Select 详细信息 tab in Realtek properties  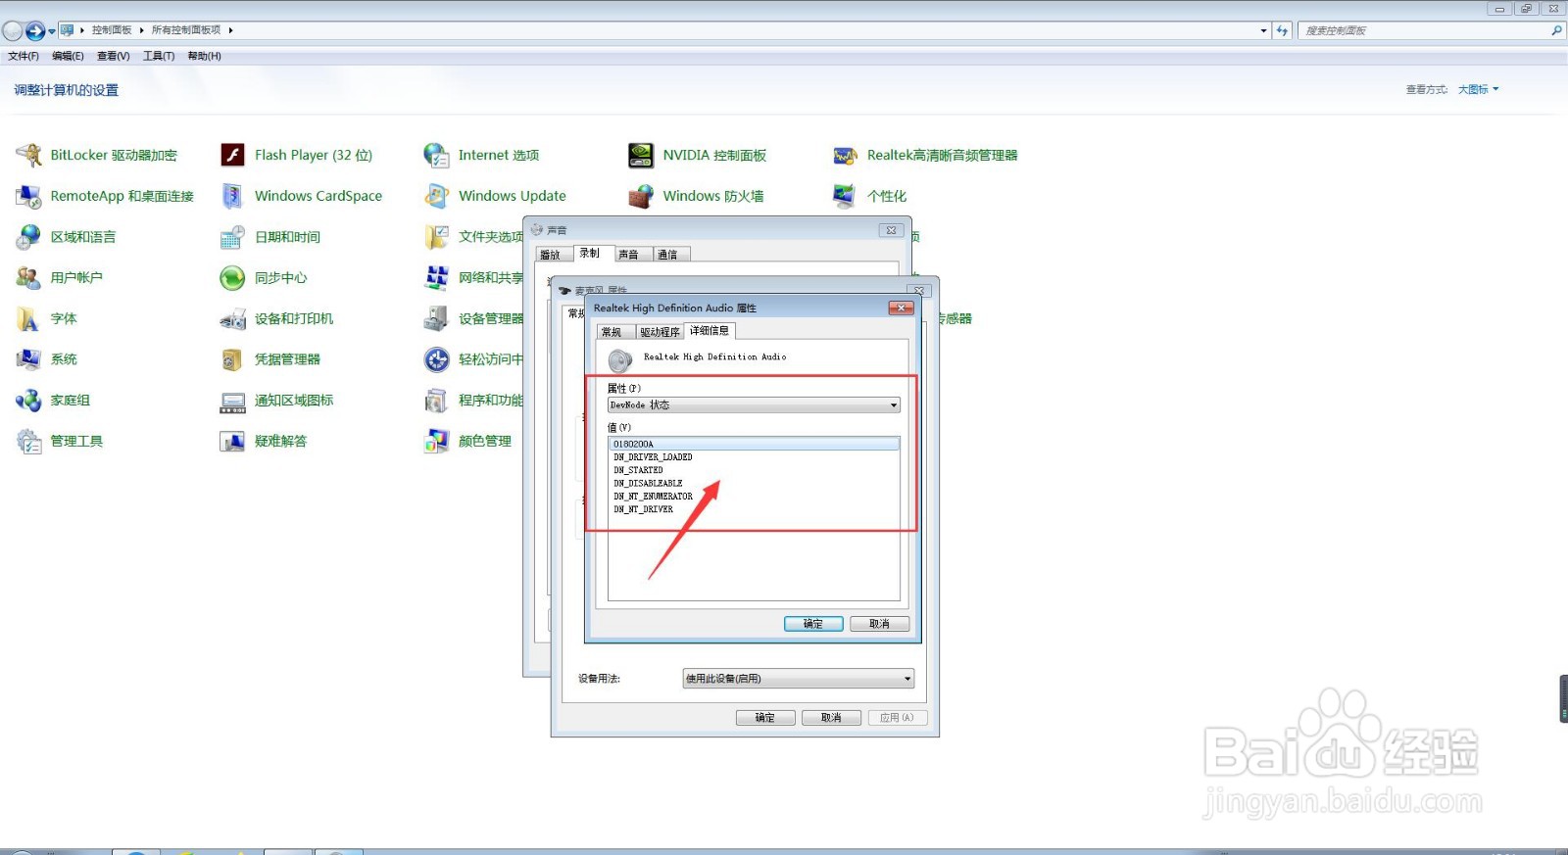(710, 331)
